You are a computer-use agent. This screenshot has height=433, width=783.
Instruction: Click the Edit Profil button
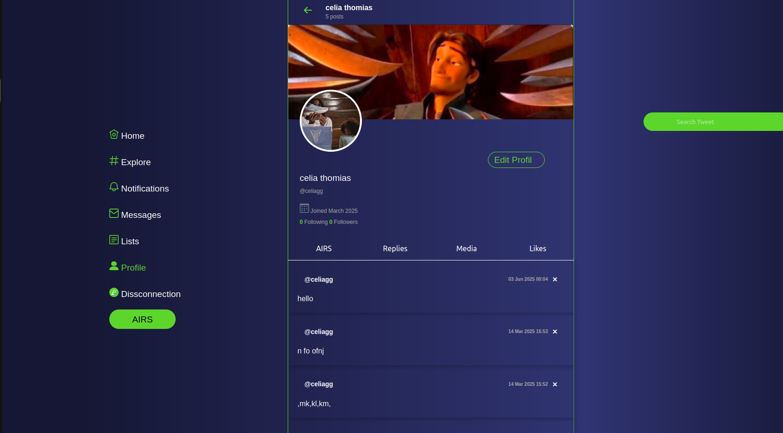click(x=516, y=160)
